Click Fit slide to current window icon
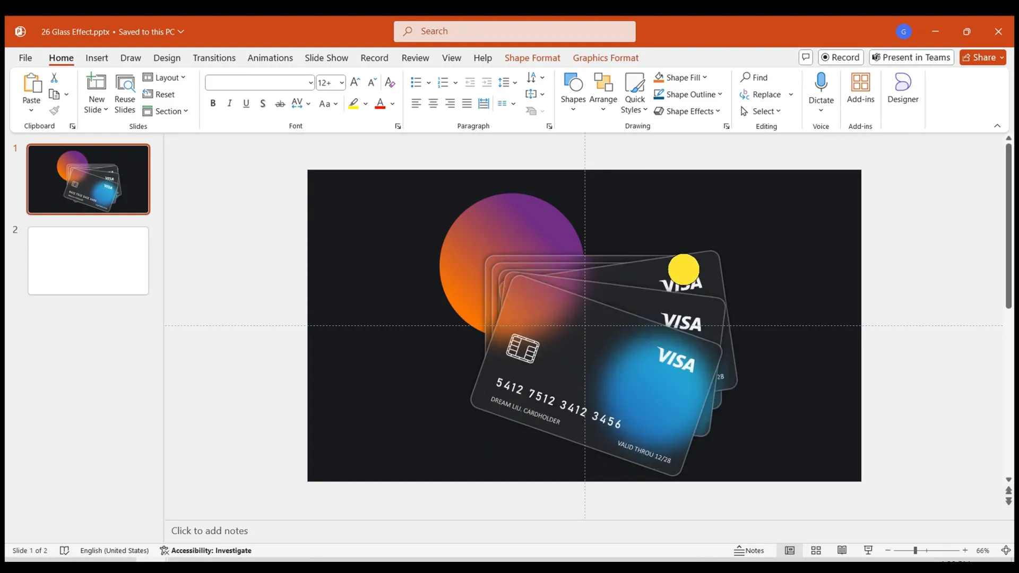 [1006, 551]
